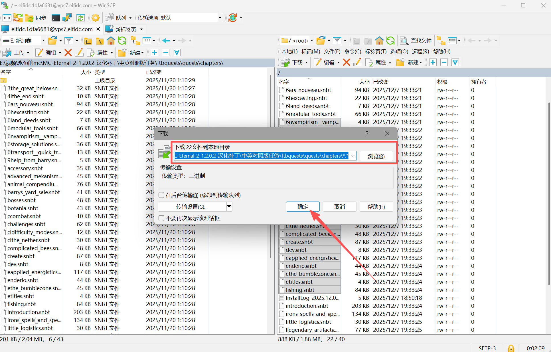
Task: Click the red delete X in local toolbar
Action: pos(68,53)
